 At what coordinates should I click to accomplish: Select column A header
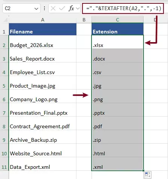click(43, 20)
